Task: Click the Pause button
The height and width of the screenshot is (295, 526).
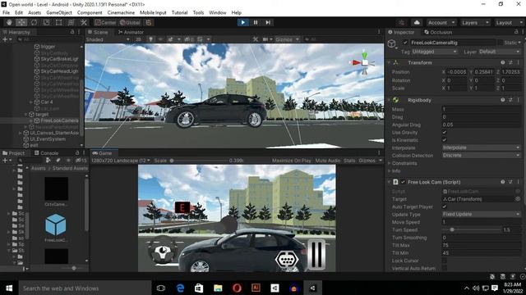Action: [256, 22]
